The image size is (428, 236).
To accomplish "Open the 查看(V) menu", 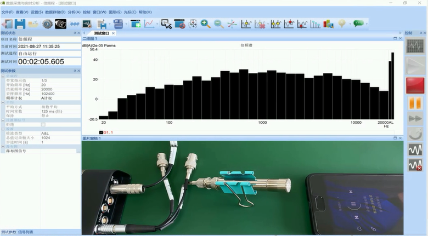I will click(22, 12).
